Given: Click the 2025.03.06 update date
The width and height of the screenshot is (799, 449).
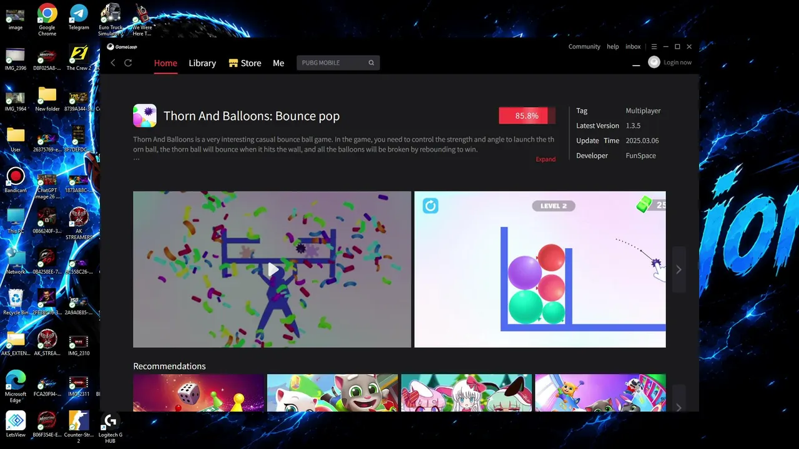Looking at the screenshot, I should [642, 140].
